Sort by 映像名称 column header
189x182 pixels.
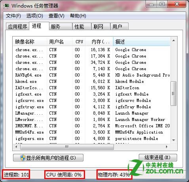pos(30,42)
